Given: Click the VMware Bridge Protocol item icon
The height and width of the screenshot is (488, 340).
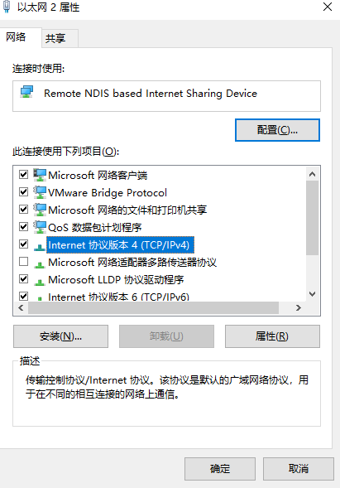Looking at the screenshot, I should 40,192.
